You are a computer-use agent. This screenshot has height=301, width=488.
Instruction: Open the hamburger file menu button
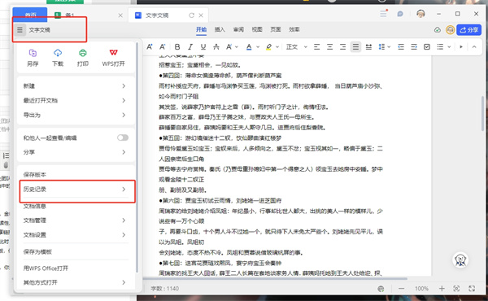(x=20, y=30)
